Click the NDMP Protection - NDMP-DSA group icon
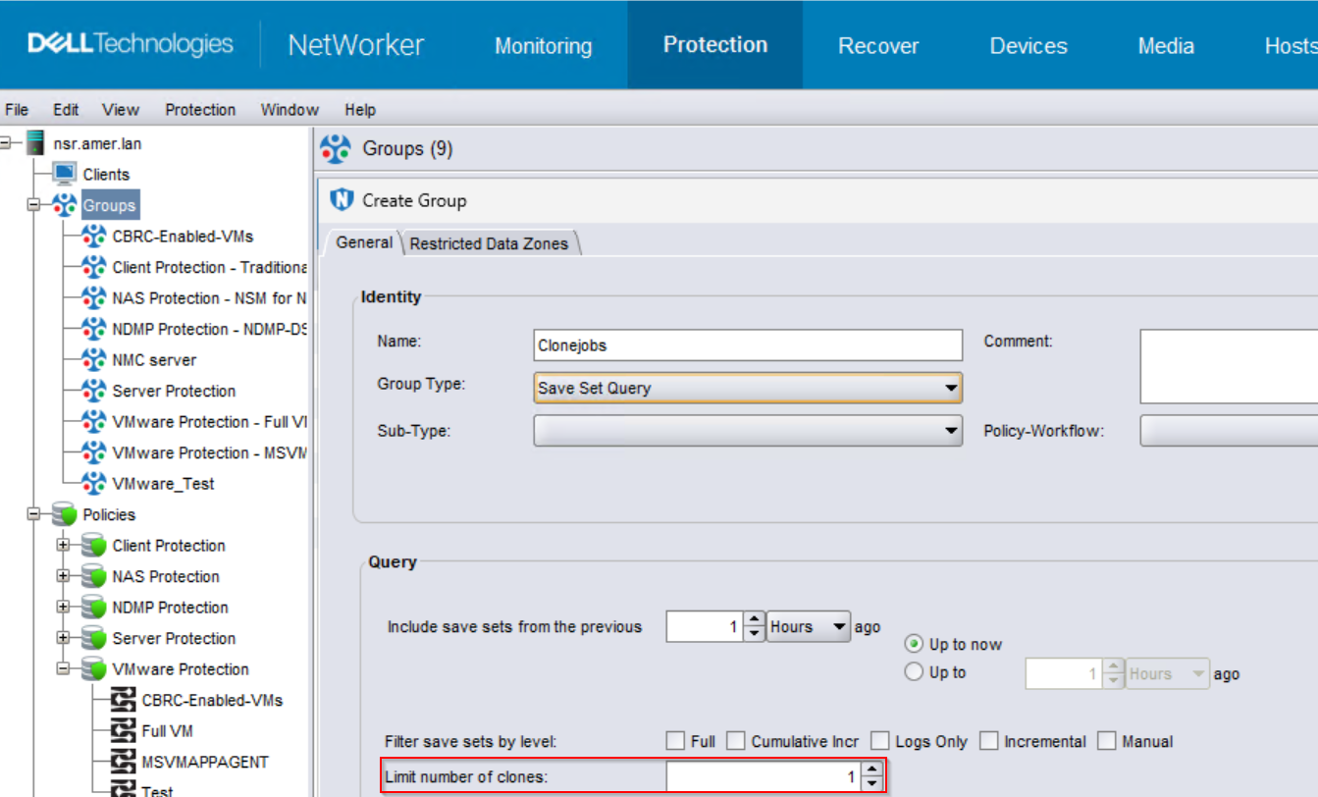Image resolution: width=1318 pixels, height=797 pixels. pyautogui.click(x=94, y=329)
